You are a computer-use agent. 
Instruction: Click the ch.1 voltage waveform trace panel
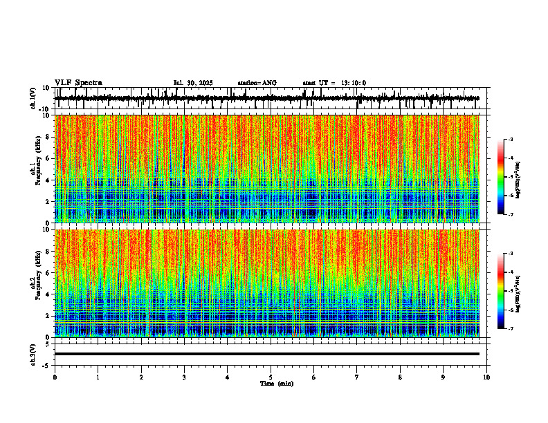[x=270, y=98]
